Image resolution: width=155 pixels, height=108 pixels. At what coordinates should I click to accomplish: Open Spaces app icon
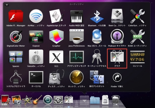point(16,57)
